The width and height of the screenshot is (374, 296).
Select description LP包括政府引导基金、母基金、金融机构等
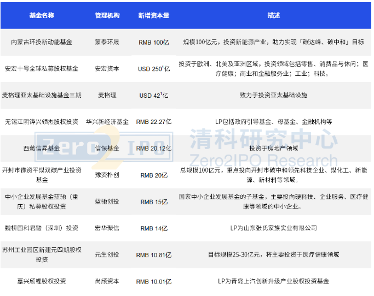coord(274,122)
